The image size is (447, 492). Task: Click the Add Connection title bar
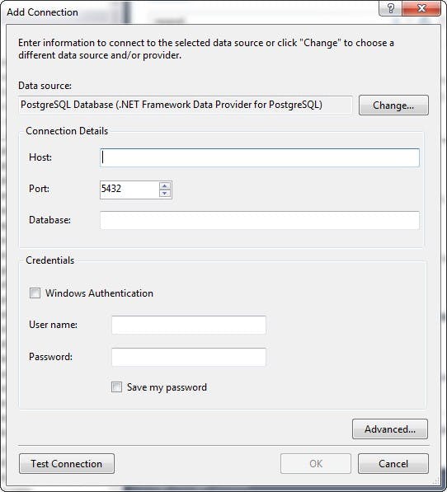188,12
